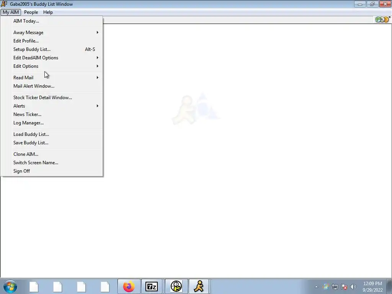Open the People menu
Screen dimensions: 392x294
click(x=31, y=12)
